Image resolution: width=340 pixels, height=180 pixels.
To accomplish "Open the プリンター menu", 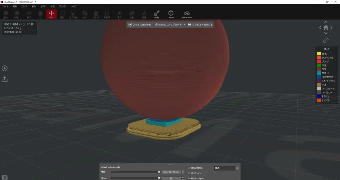I will coord(63,6).
